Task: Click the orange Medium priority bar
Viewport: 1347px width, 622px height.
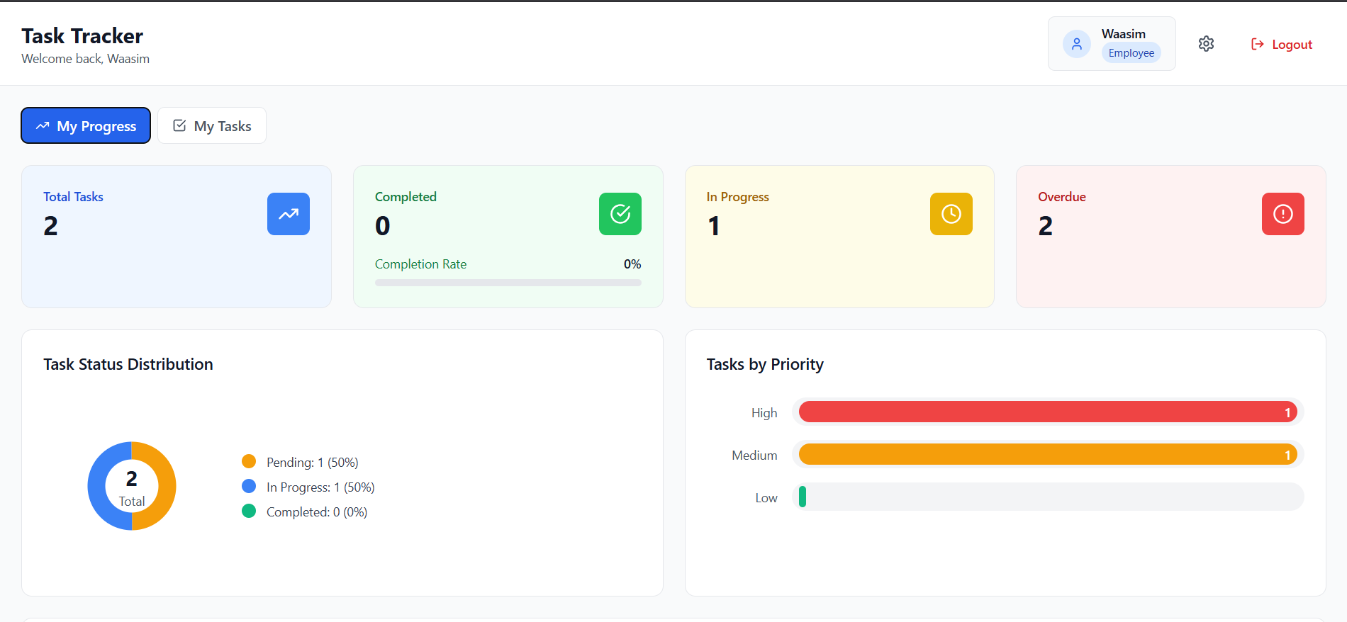Action: 1048,454
